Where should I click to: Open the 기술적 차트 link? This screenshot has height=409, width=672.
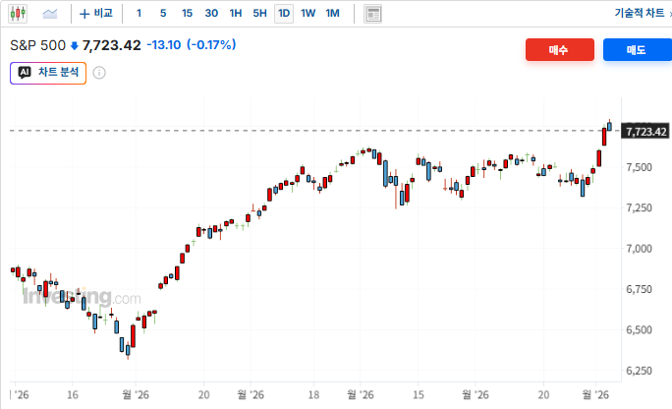640,14
